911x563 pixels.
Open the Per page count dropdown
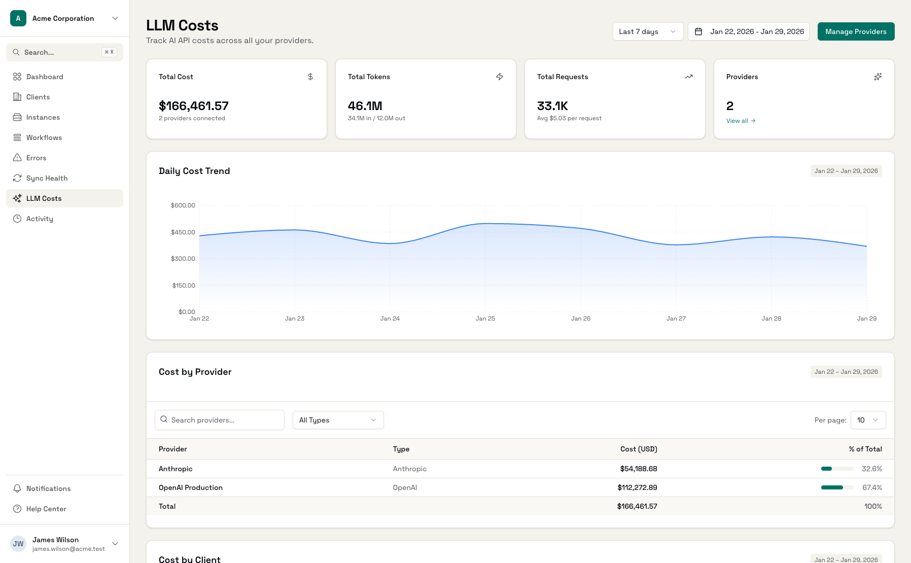click(x=868, y=420)
